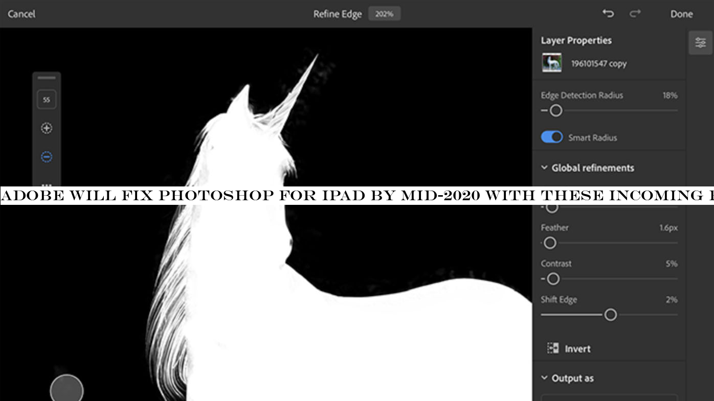Image resolution: width=714 pixels, height=401 pixels.
Task: Open the properties sliders panel icon
Action: pos(700,43)
